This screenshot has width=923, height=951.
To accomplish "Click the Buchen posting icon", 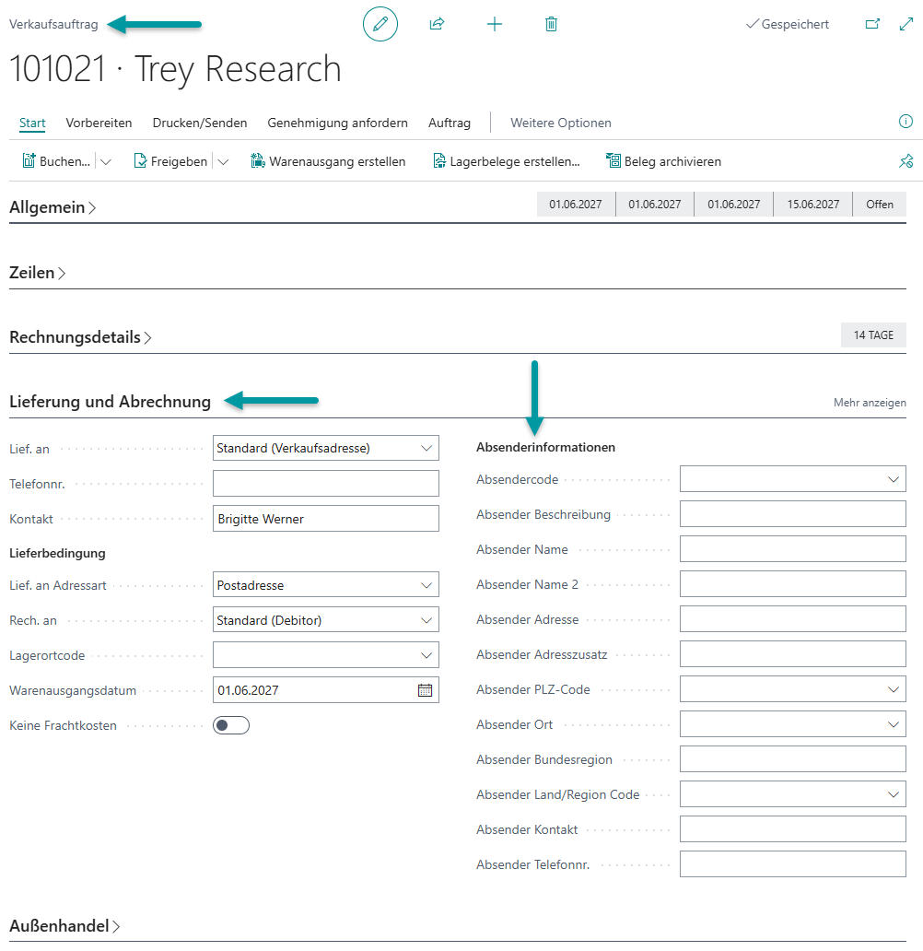I will pos(29,160).
